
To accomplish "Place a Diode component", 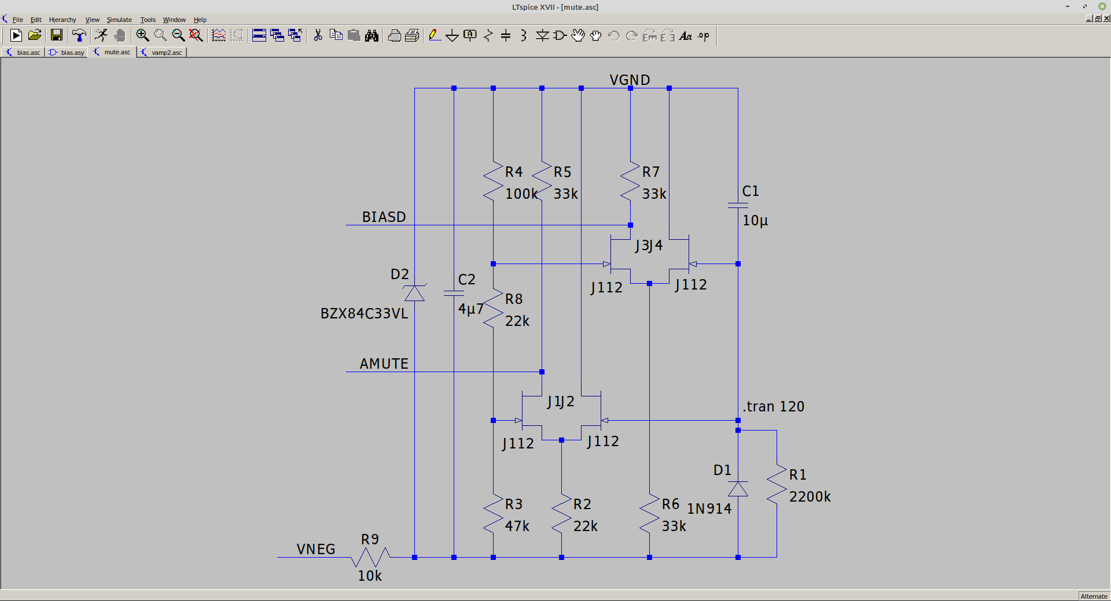I will point(542,35).
